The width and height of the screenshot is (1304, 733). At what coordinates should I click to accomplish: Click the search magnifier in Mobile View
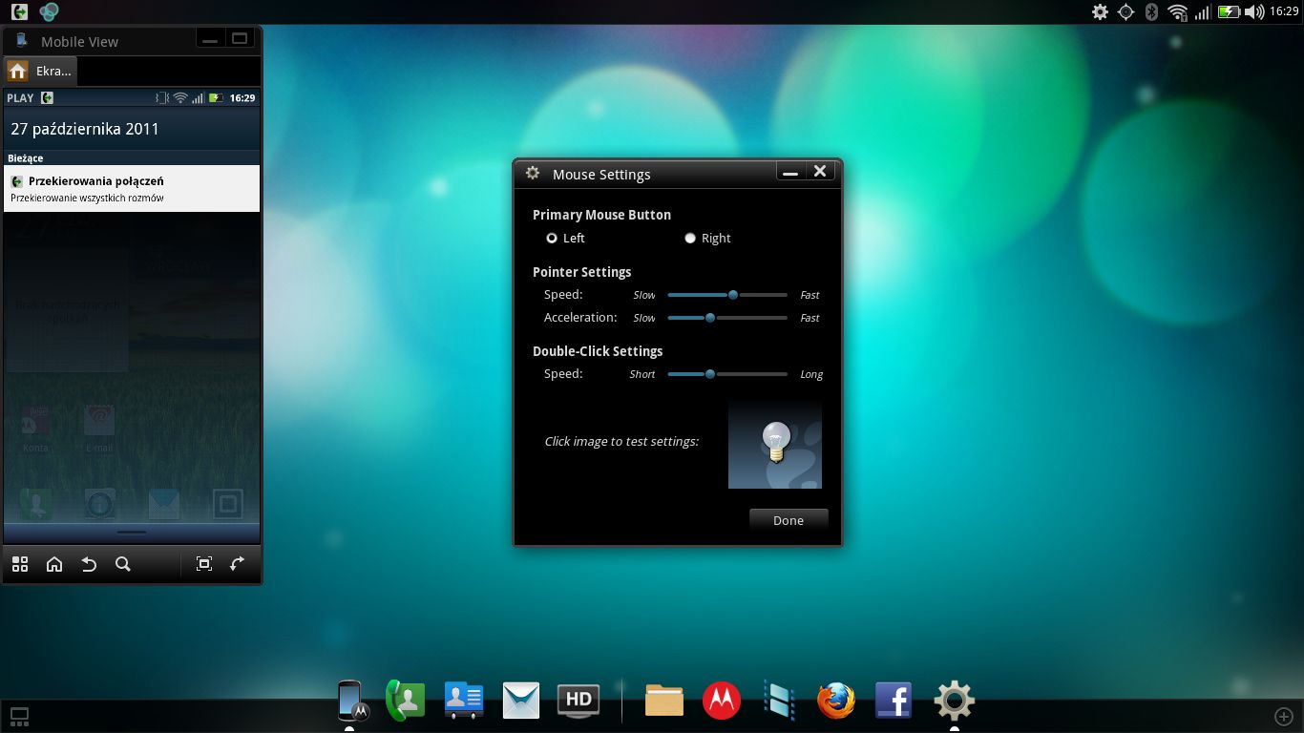pyautogui.click(x=123, y=564)
